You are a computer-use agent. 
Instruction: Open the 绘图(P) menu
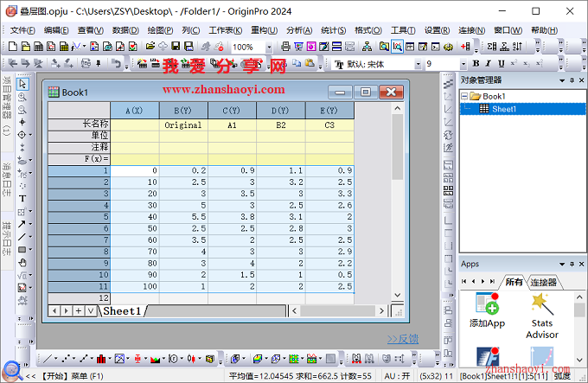[160, 30]
